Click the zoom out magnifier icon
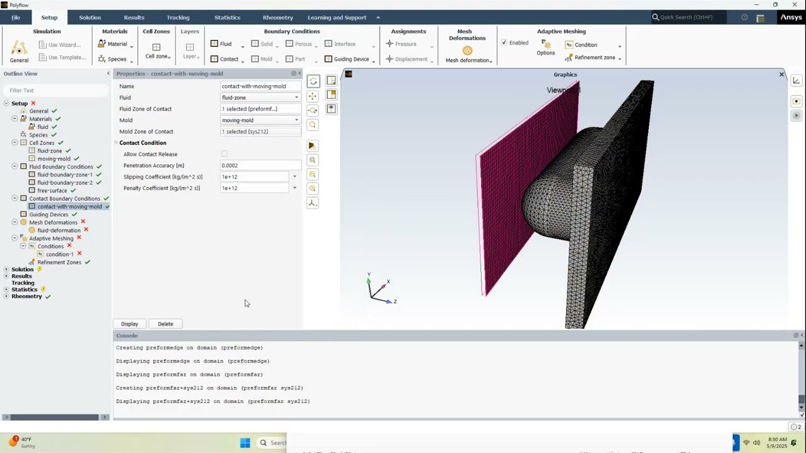The image size is (806, 453). pos(312,189)
